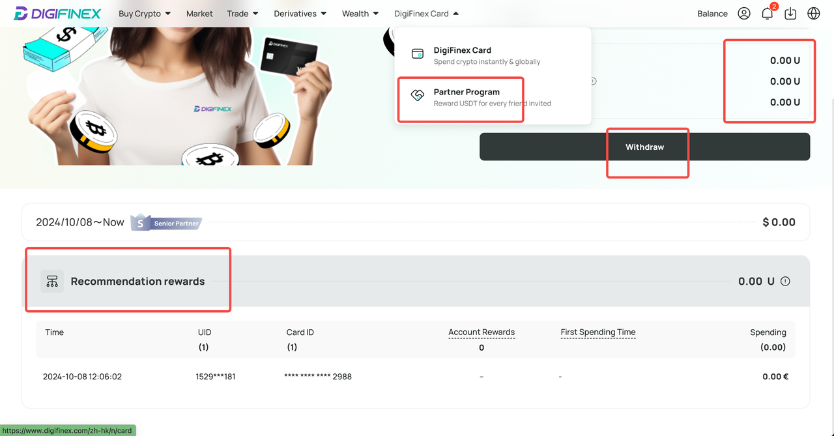Image resolution: width=834 pixels, height=436 pixels.
Task: Expand the Derivatives dropdown menu
Action: (x=300, y=14)
